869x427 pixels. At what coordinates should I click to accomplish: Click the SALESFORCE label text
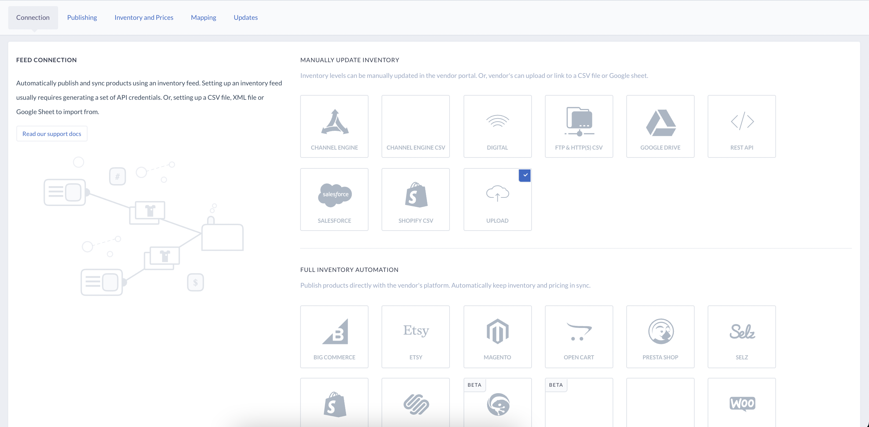334,221
